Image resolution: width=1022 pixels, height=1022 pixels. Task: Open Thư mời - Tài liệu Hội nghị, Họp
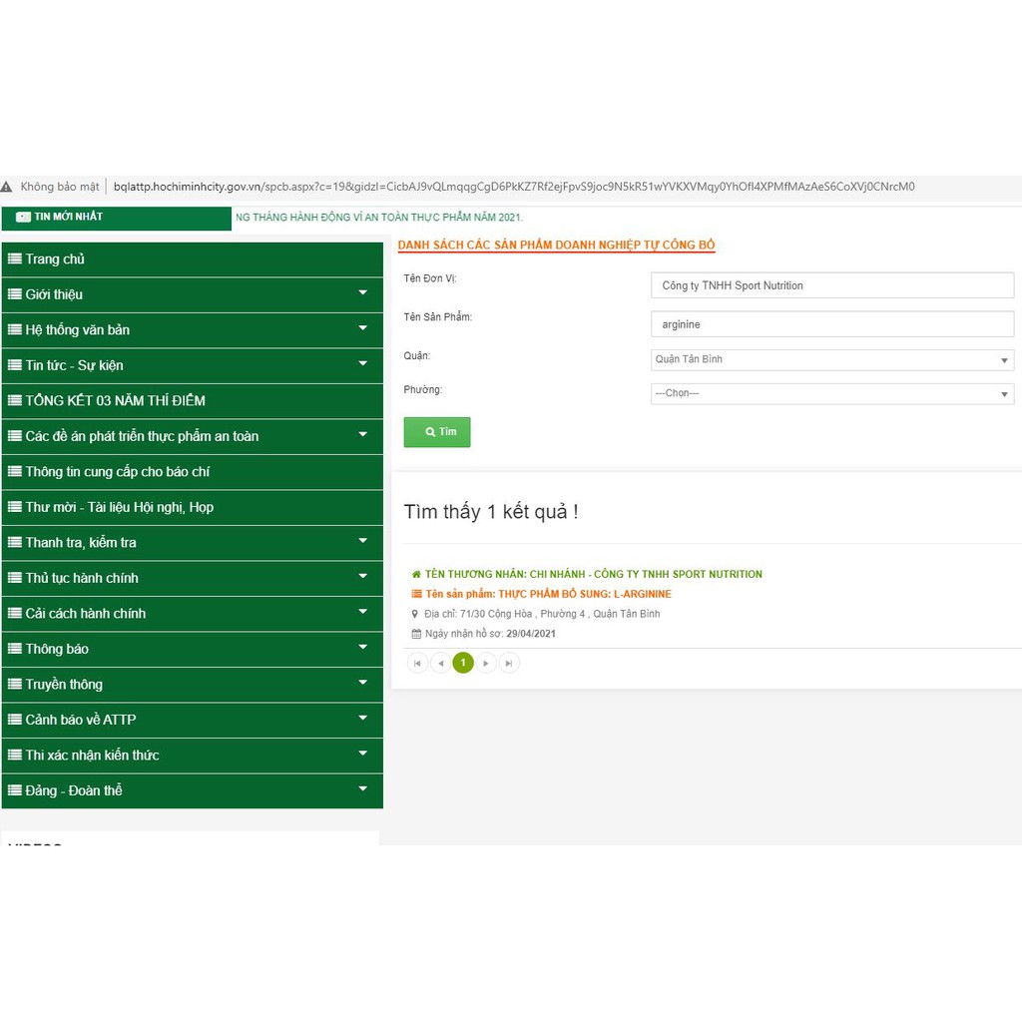(193, 507)
